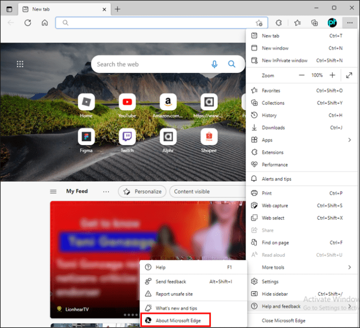The height and width of the screenshot is (328, 360).
Task: Start voice search microphone icon
Action: pyautogui.click(x=214, y=64)
